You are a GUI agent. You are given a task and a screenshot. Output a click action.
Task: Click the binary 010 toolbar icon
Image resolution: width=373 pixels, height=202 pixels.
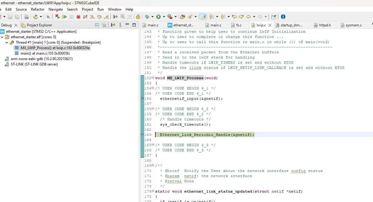click(x=27, y=17)
